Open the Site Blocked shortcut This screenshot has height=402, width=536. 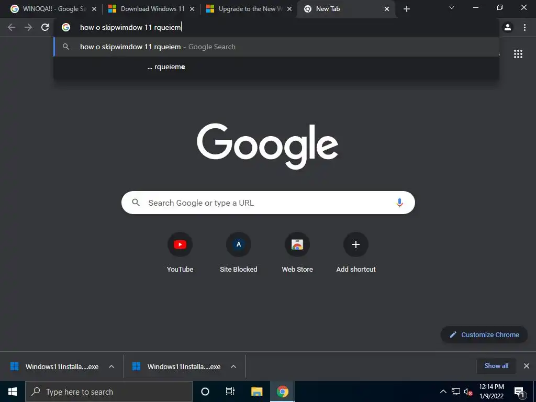pyautogui.click(x=239, y=253)
